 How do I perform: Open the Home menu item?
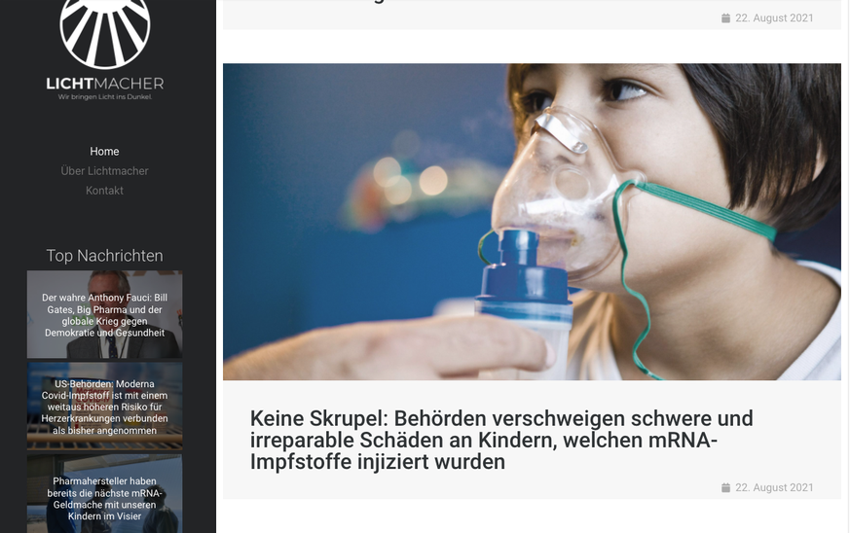pos(104,152)
